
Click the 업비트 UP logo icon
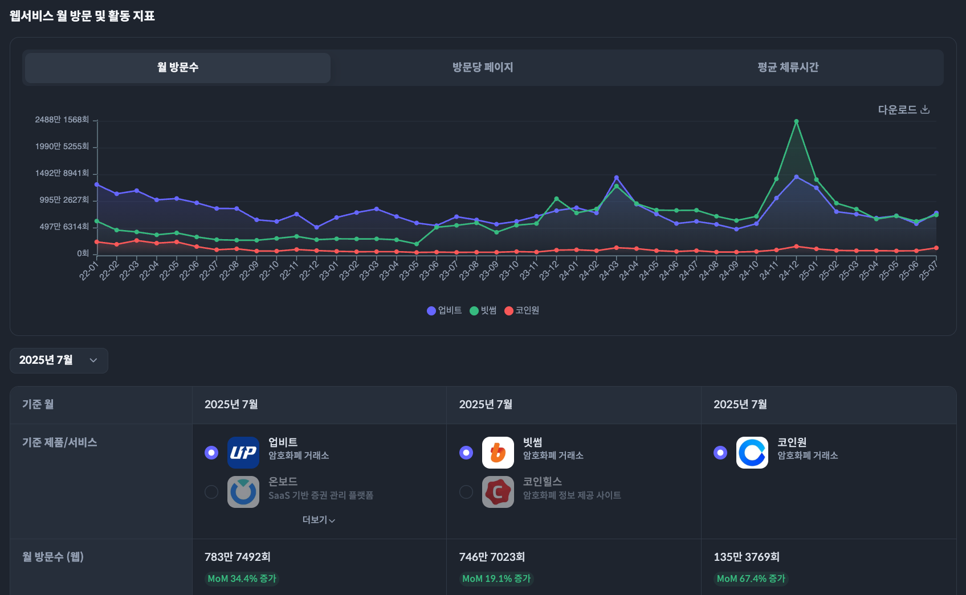243,453
